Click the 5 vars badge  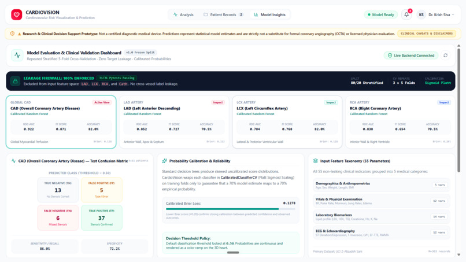pyautogui.click(x=439, y=185)
